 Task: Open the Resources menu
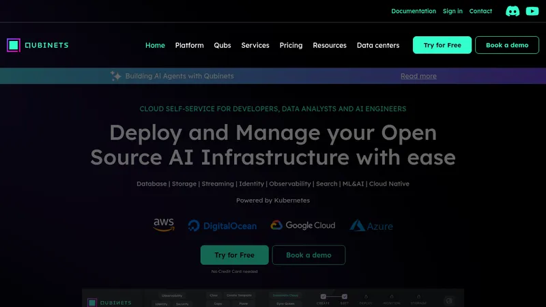point(330,45)
